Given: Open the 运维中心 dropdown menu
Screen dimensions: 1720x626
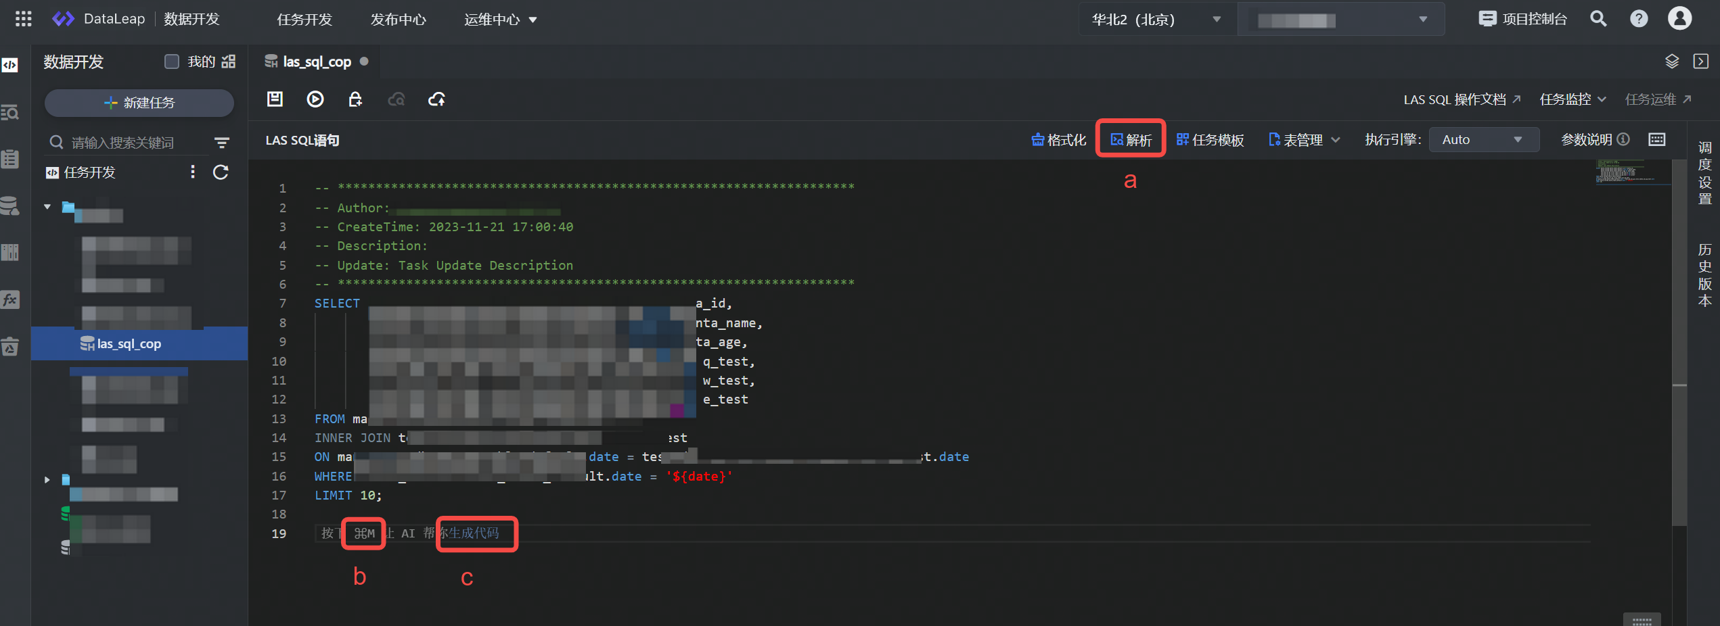Looking at the screenshot, I should tap(501, 20).
